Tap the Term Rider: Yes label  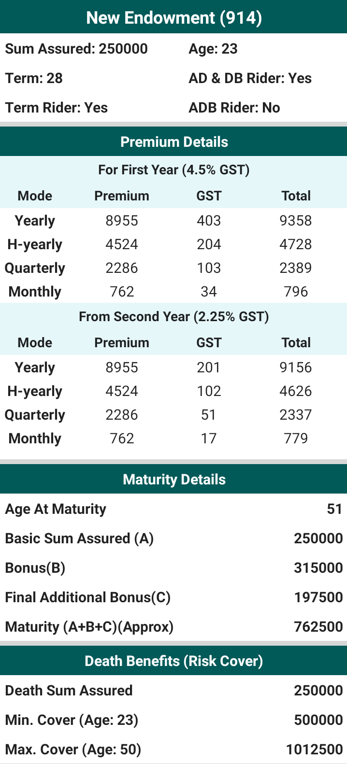coord(57,108)
